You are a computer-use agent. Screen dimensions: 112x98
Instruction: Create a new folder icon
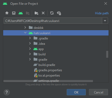(36, 13)
